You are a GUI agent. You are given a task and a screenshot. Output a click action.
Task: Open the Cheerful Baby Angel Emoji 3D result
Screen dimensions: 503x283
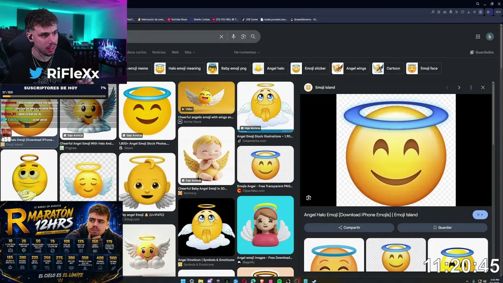206,161
